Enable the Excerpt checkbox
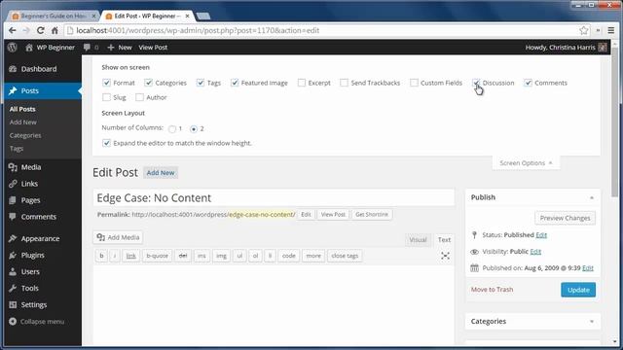 (302, 83)
